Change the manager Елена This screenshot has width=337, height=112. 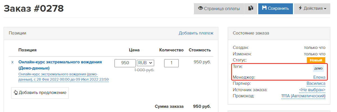click(x=319, y=77)
